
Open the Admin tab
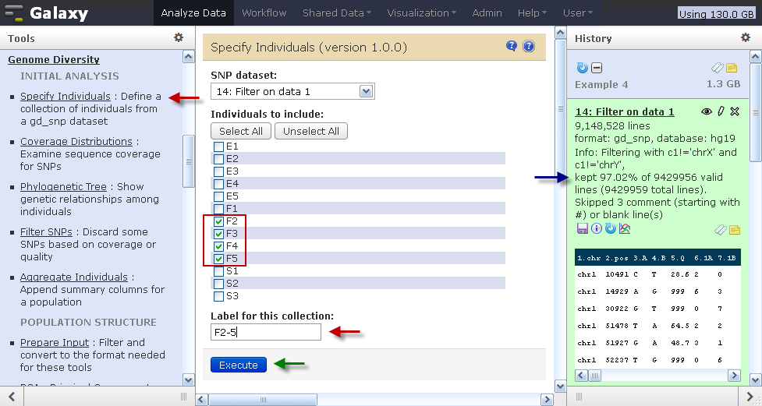click(487, 12)
